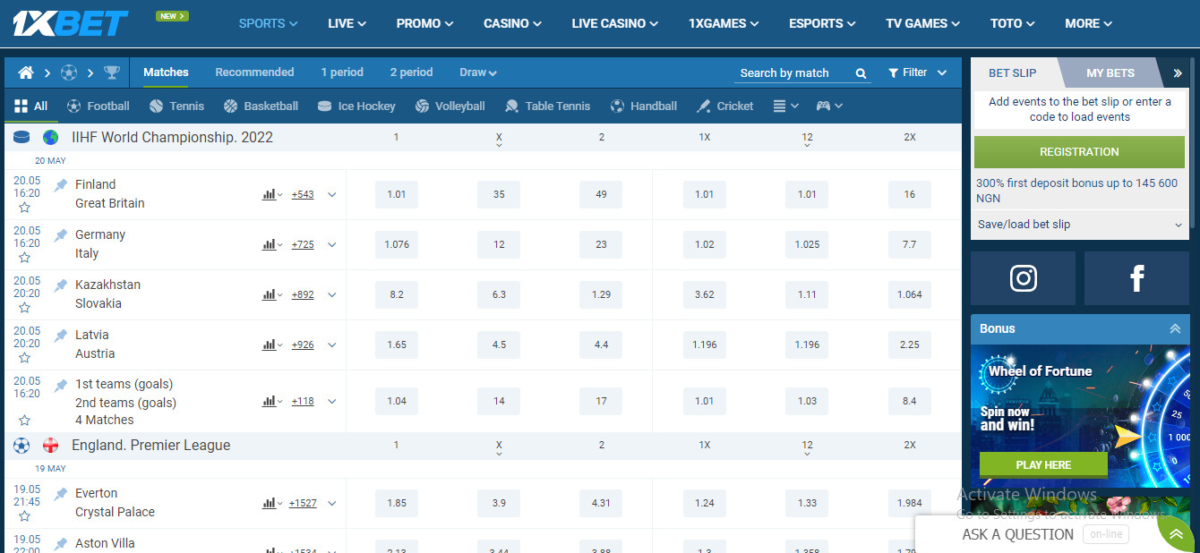Select the Recommended tab
The image size is (1200, 553).
click(254, 72)
